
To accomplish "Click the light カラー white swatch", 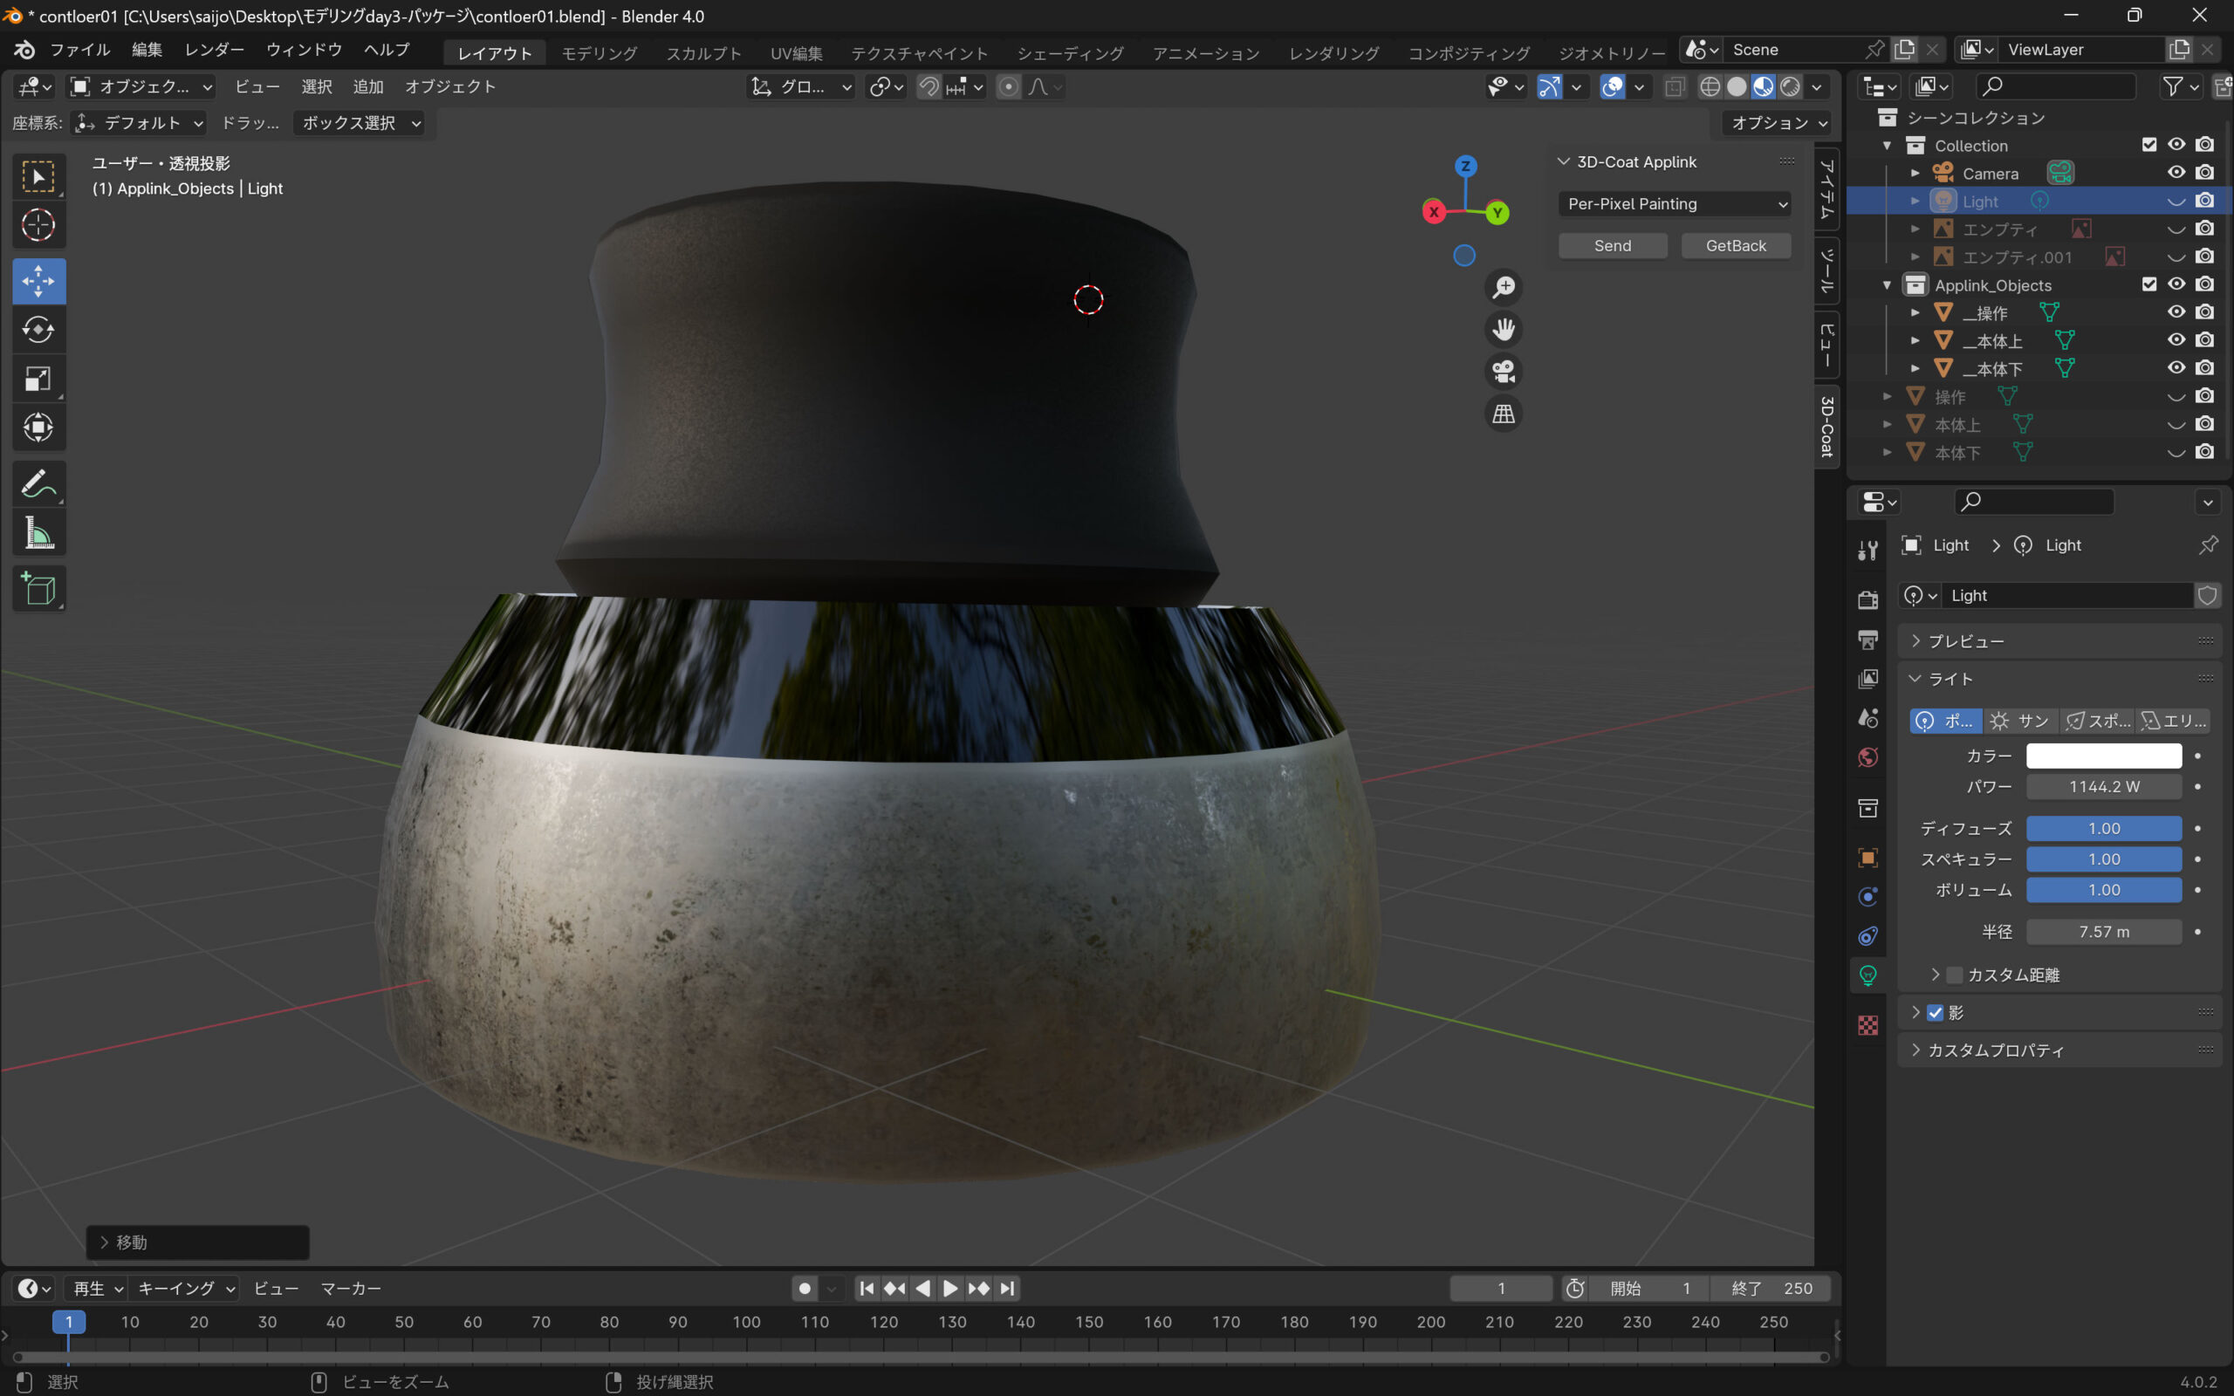I will (2103, 756).
